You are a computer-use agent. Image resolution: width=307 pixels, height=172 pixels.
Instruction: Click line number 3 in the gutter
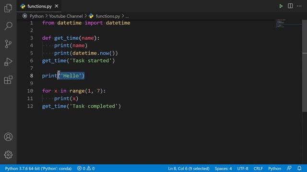32,38
